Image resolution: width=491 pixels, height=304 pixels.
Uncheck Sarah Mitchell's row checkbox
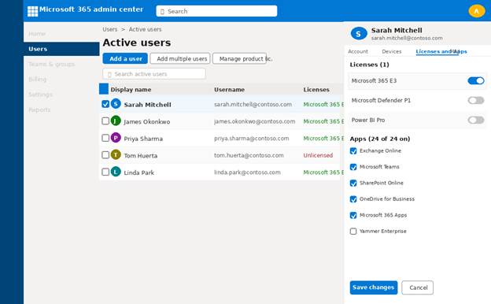105,104
